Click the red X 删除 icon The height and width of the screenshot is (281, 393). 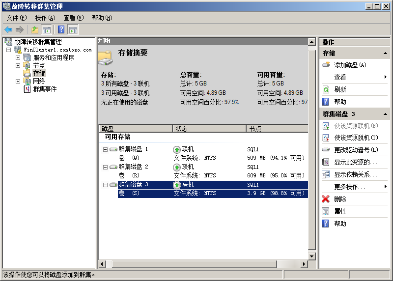(x=326, y=199)
